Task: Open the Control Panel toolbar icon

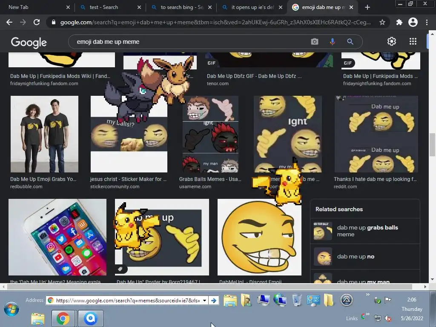Action: [x=313, y=300]
